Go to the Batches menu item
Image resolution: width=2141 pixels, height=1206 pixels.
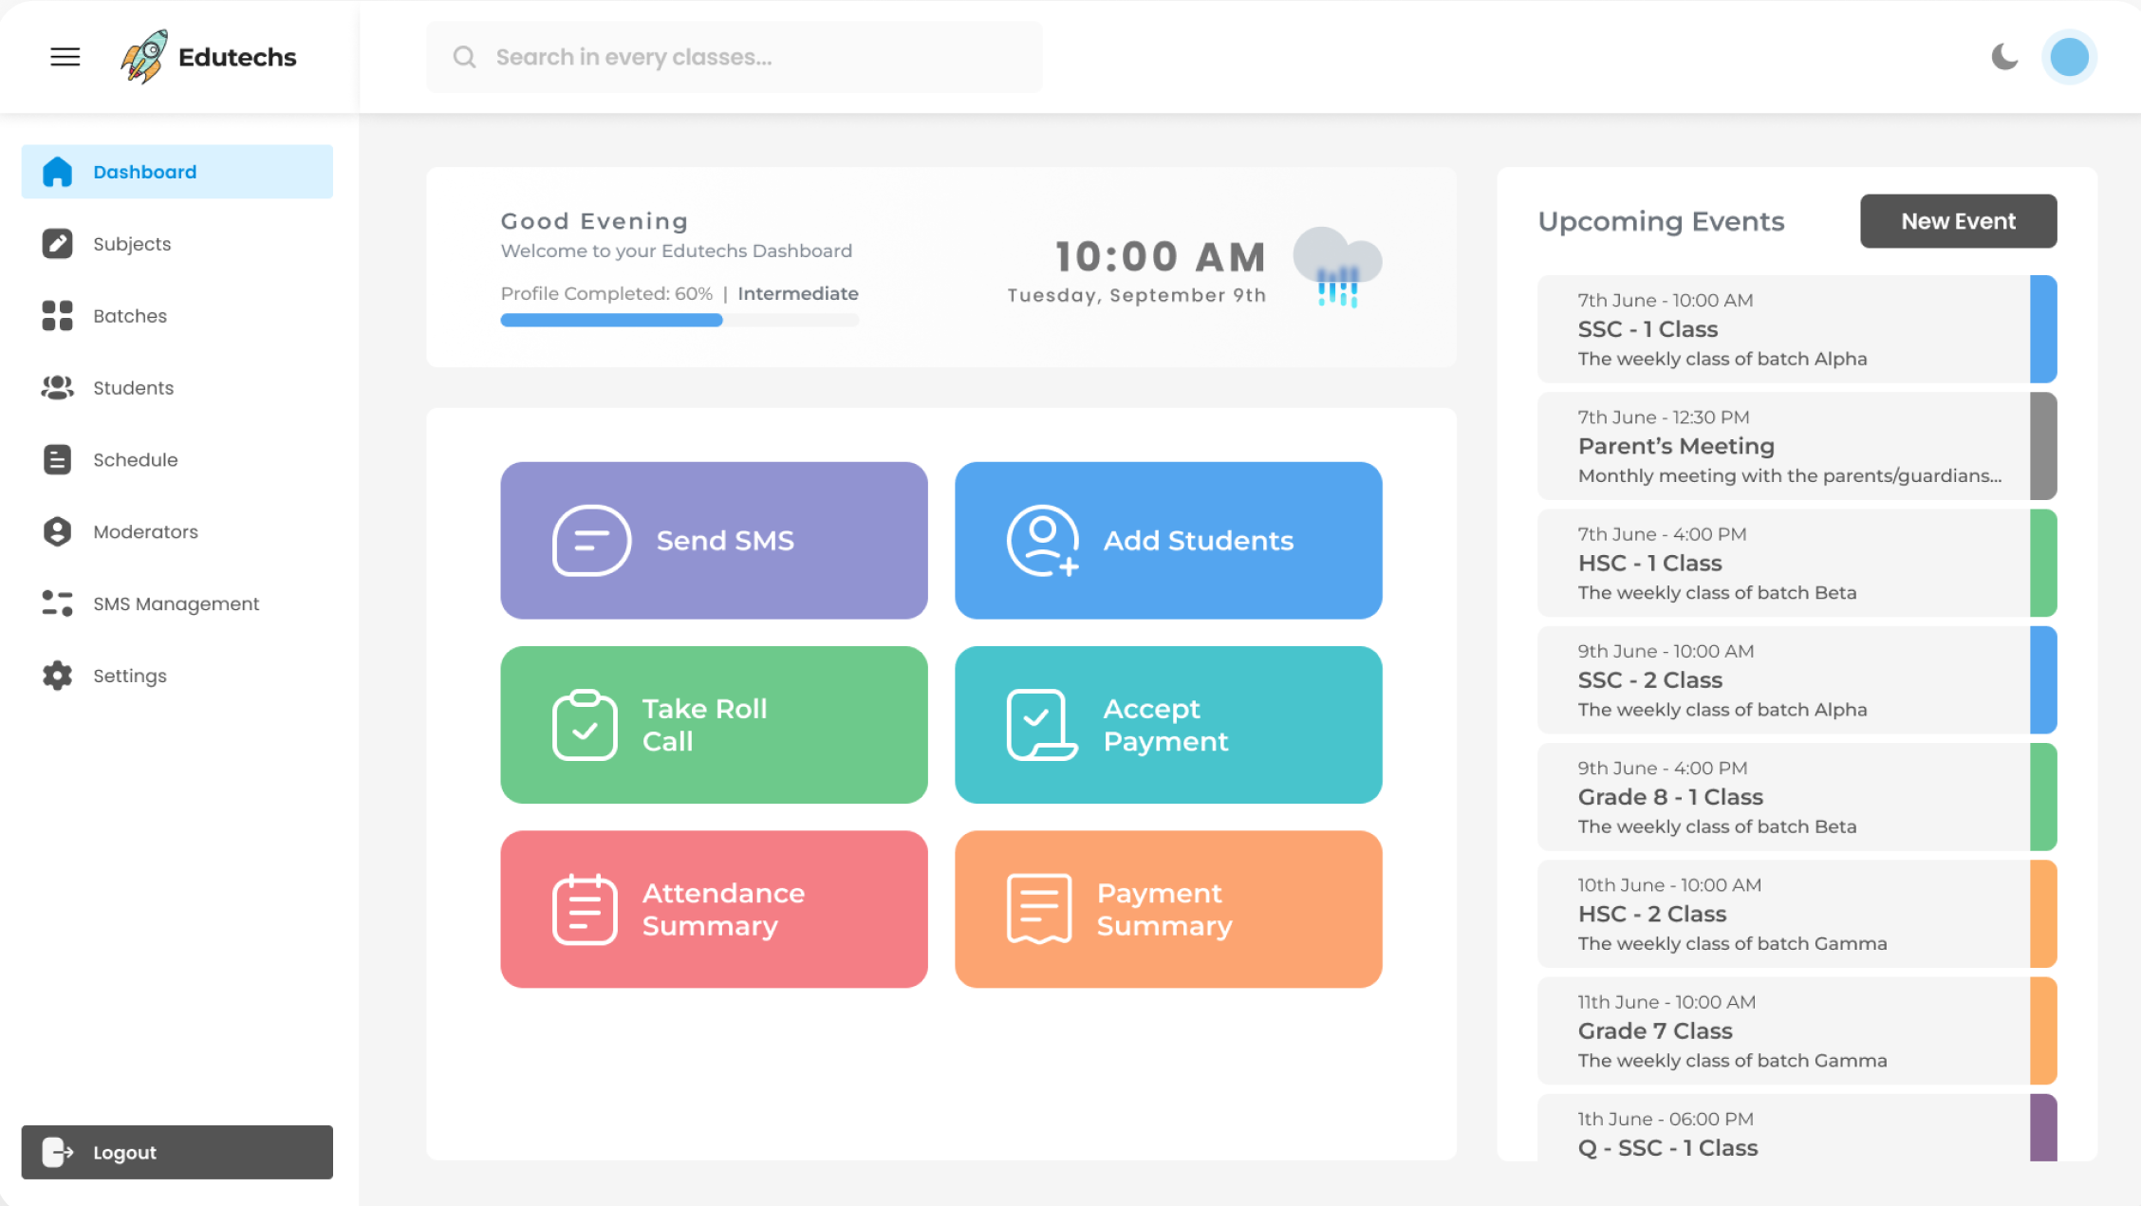(130, 316)
